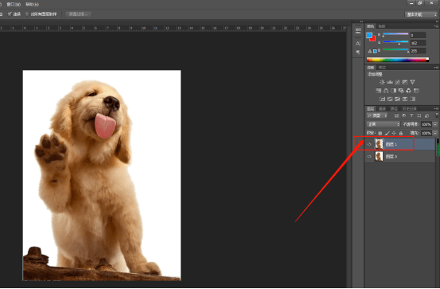
Task: Add a Channel Mixer adjustment
Action: click(x=409, y=91)
